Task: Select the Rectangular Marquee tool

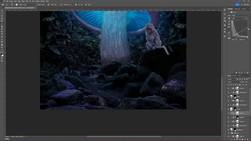Action: coord(2,13)
